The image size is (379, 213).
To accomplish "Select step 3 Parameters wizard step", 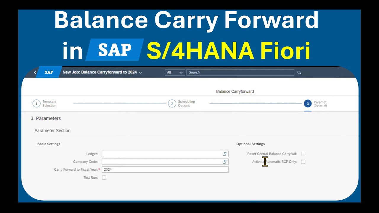I will [317, 104].
